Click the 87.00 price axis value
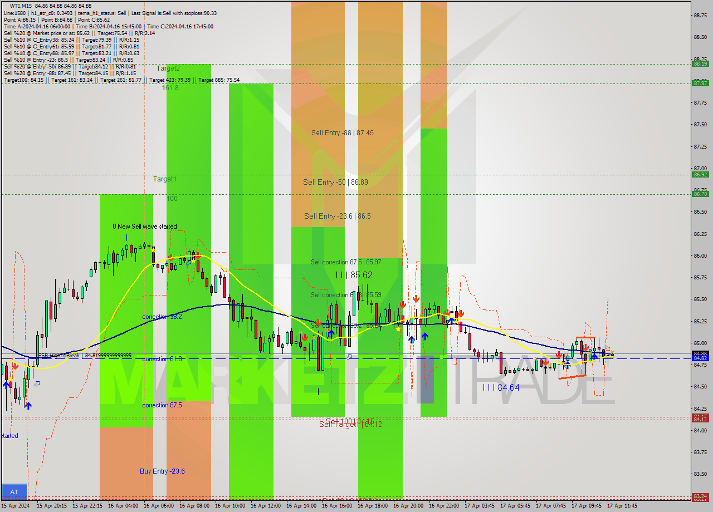 [700, 168]
